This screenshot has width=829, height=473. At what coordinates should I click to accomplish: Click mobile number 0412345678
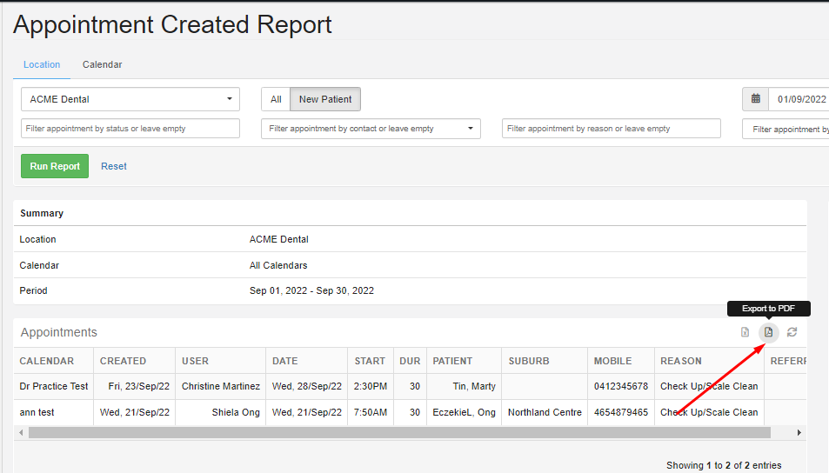click(x=621, y=386)
